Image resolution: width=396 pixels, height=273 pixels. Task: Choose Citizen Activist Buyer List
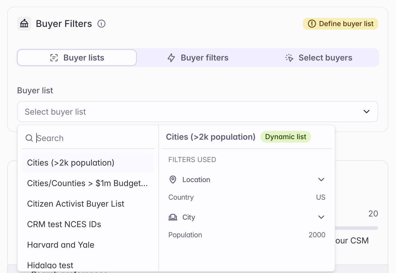[88, 204]
